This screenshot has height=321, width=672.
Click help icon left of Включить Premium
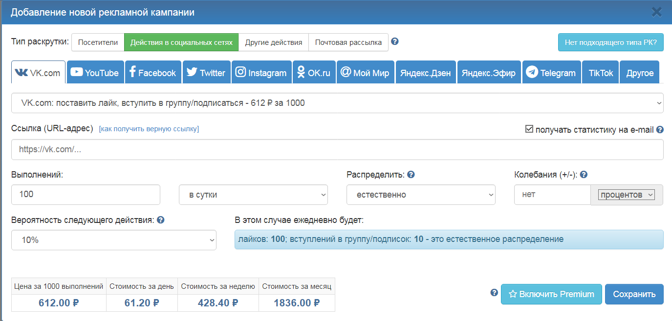[494, 293]
